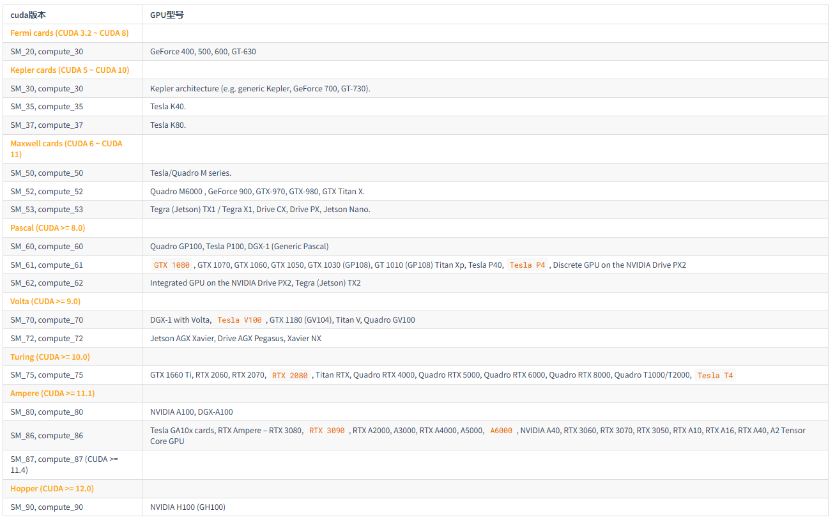This screenshot has height=522, width=835.
Task: Click the highlighted "RTX 3090" code tag
Action: click(x=327, y=431)
